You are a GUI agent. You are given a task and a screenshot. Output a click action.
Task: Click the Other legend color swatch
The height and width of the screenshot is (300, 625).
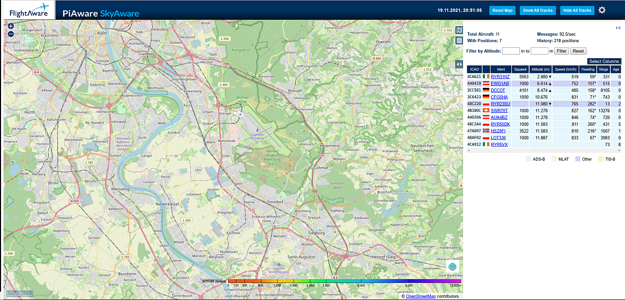[x=579, y=159]
